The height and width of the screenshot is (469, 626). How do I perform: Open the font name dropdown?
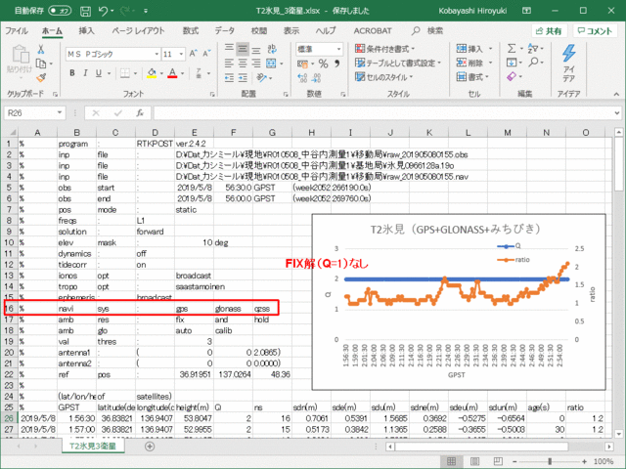click(156, 54)
